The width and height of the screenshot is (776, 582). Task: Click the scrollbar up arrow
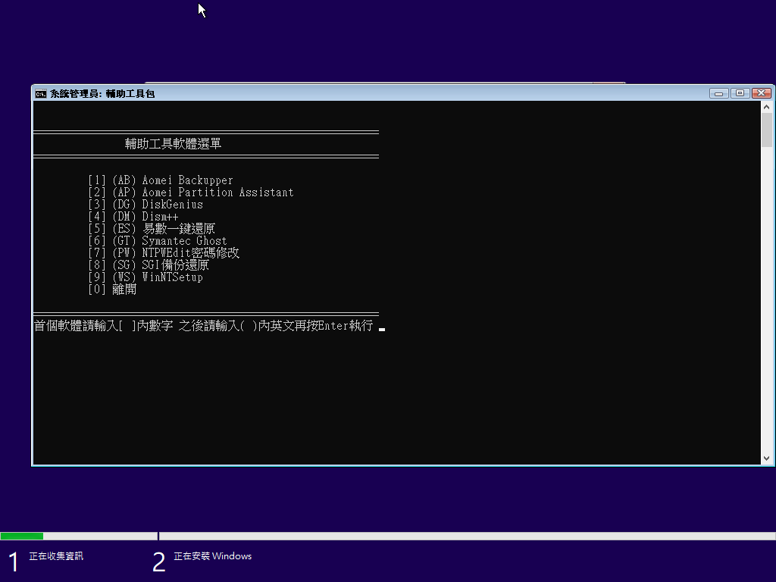pos(766,106)
